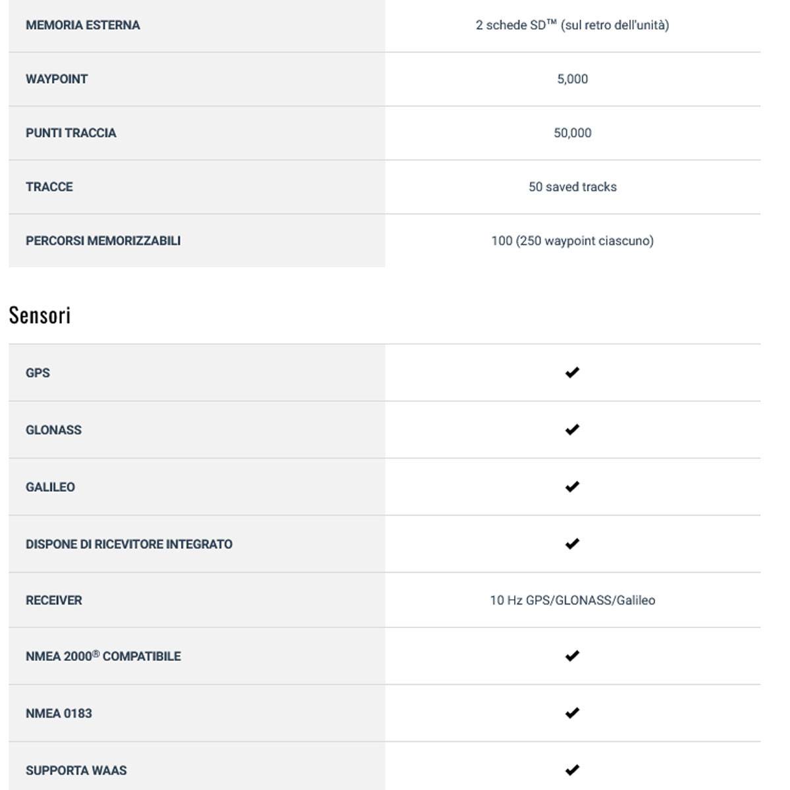Click the GPS checkmark icon

point(572,373)
